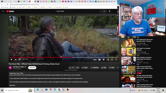Open the IGN Movie Trailers channel name
This screenshot has height=93, width=166.
[x=19, y=67]
